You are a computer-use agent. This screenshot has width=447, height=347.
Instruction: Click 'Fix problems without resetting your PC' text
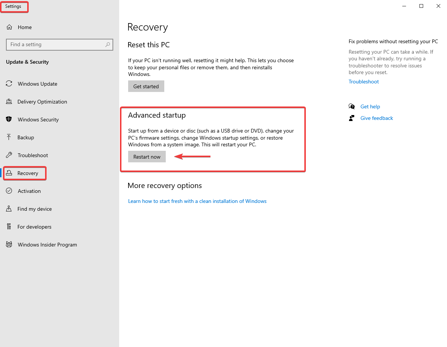coord(393,41)
